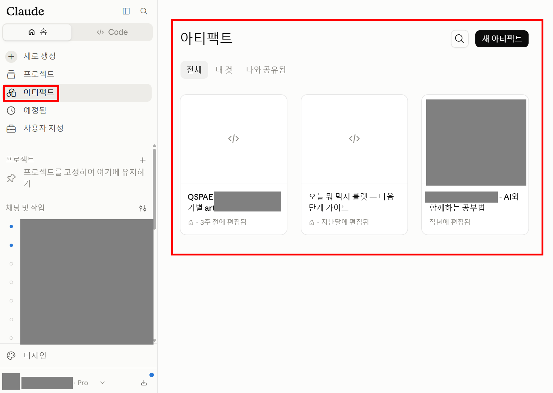Open the 오늘 뭐 먹지 룰렛 artifact card
This screenshot has width=553, height=393.
[354, 165]
